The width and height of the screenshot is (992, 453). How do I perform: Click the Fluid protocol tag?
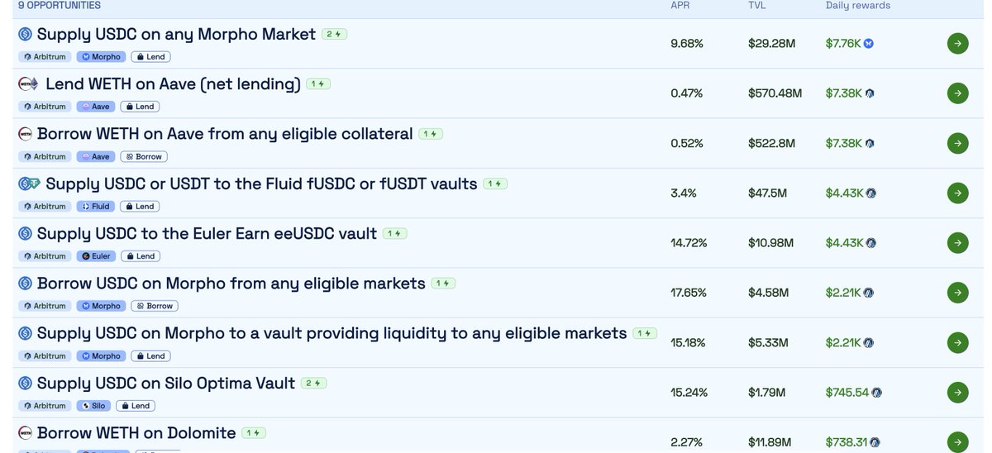pyautogui.click(x=93, y=207)
